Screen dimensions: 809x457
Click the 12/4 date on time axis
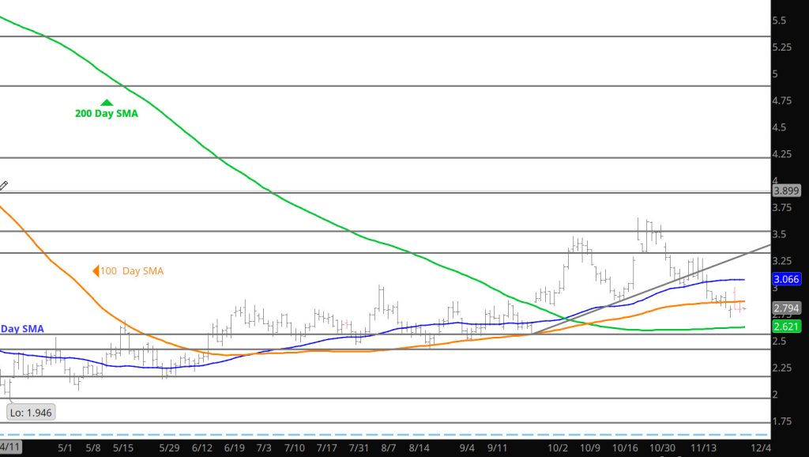tap(762, 448)
